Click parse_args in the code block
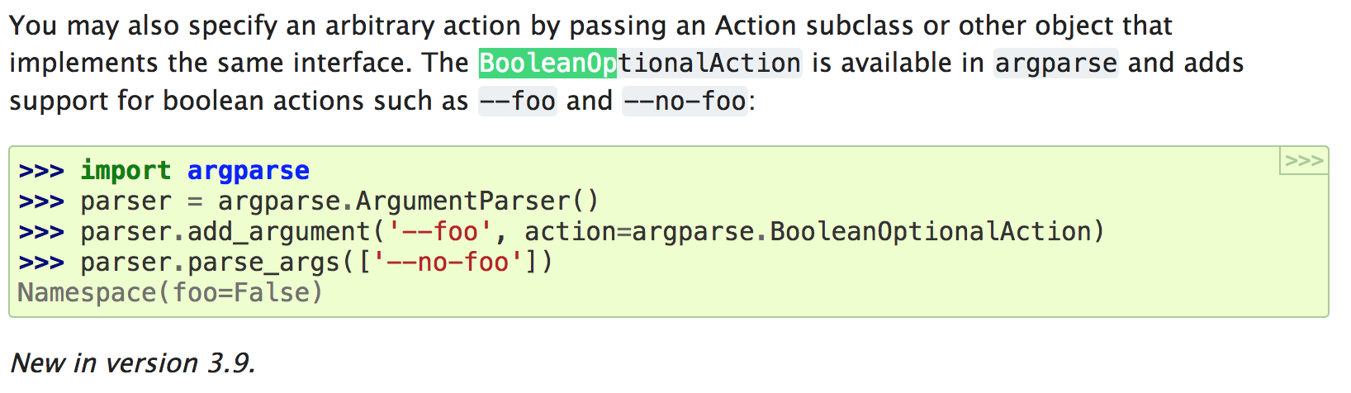The image size is (1351, 393). [263, 263]
